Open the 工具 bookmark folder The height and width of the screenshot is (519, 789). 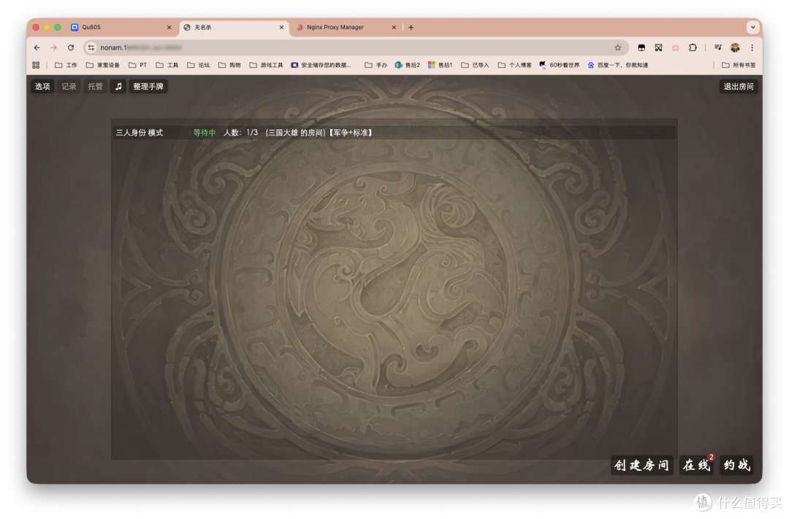click(x=167, y=65)
